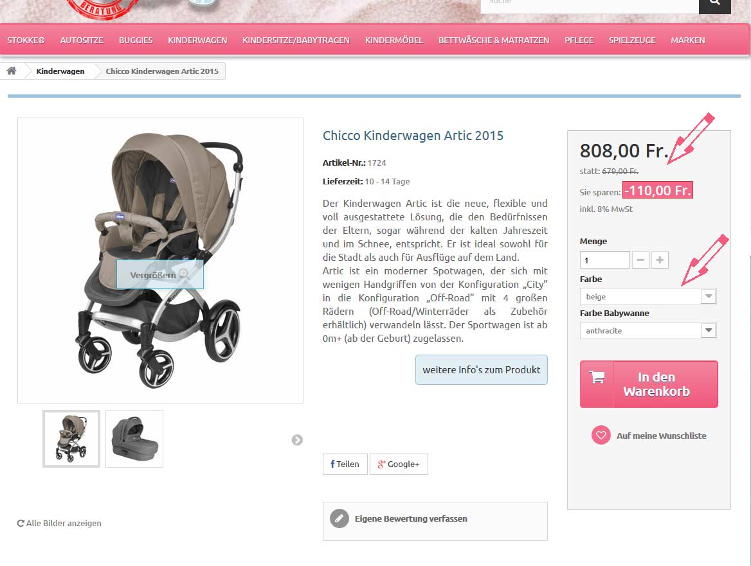
Task: Click the search magnifier button
Action: coord(714,4)
